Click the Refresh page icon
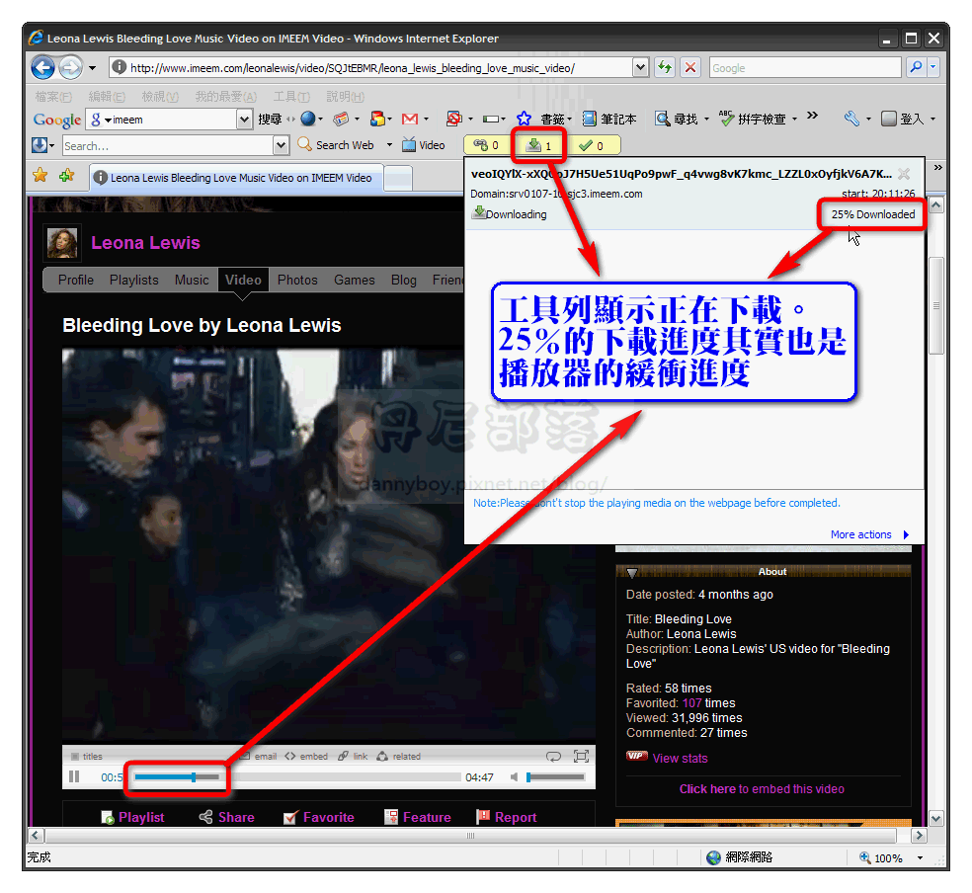The image size is (972, 893). pos(665,67)
